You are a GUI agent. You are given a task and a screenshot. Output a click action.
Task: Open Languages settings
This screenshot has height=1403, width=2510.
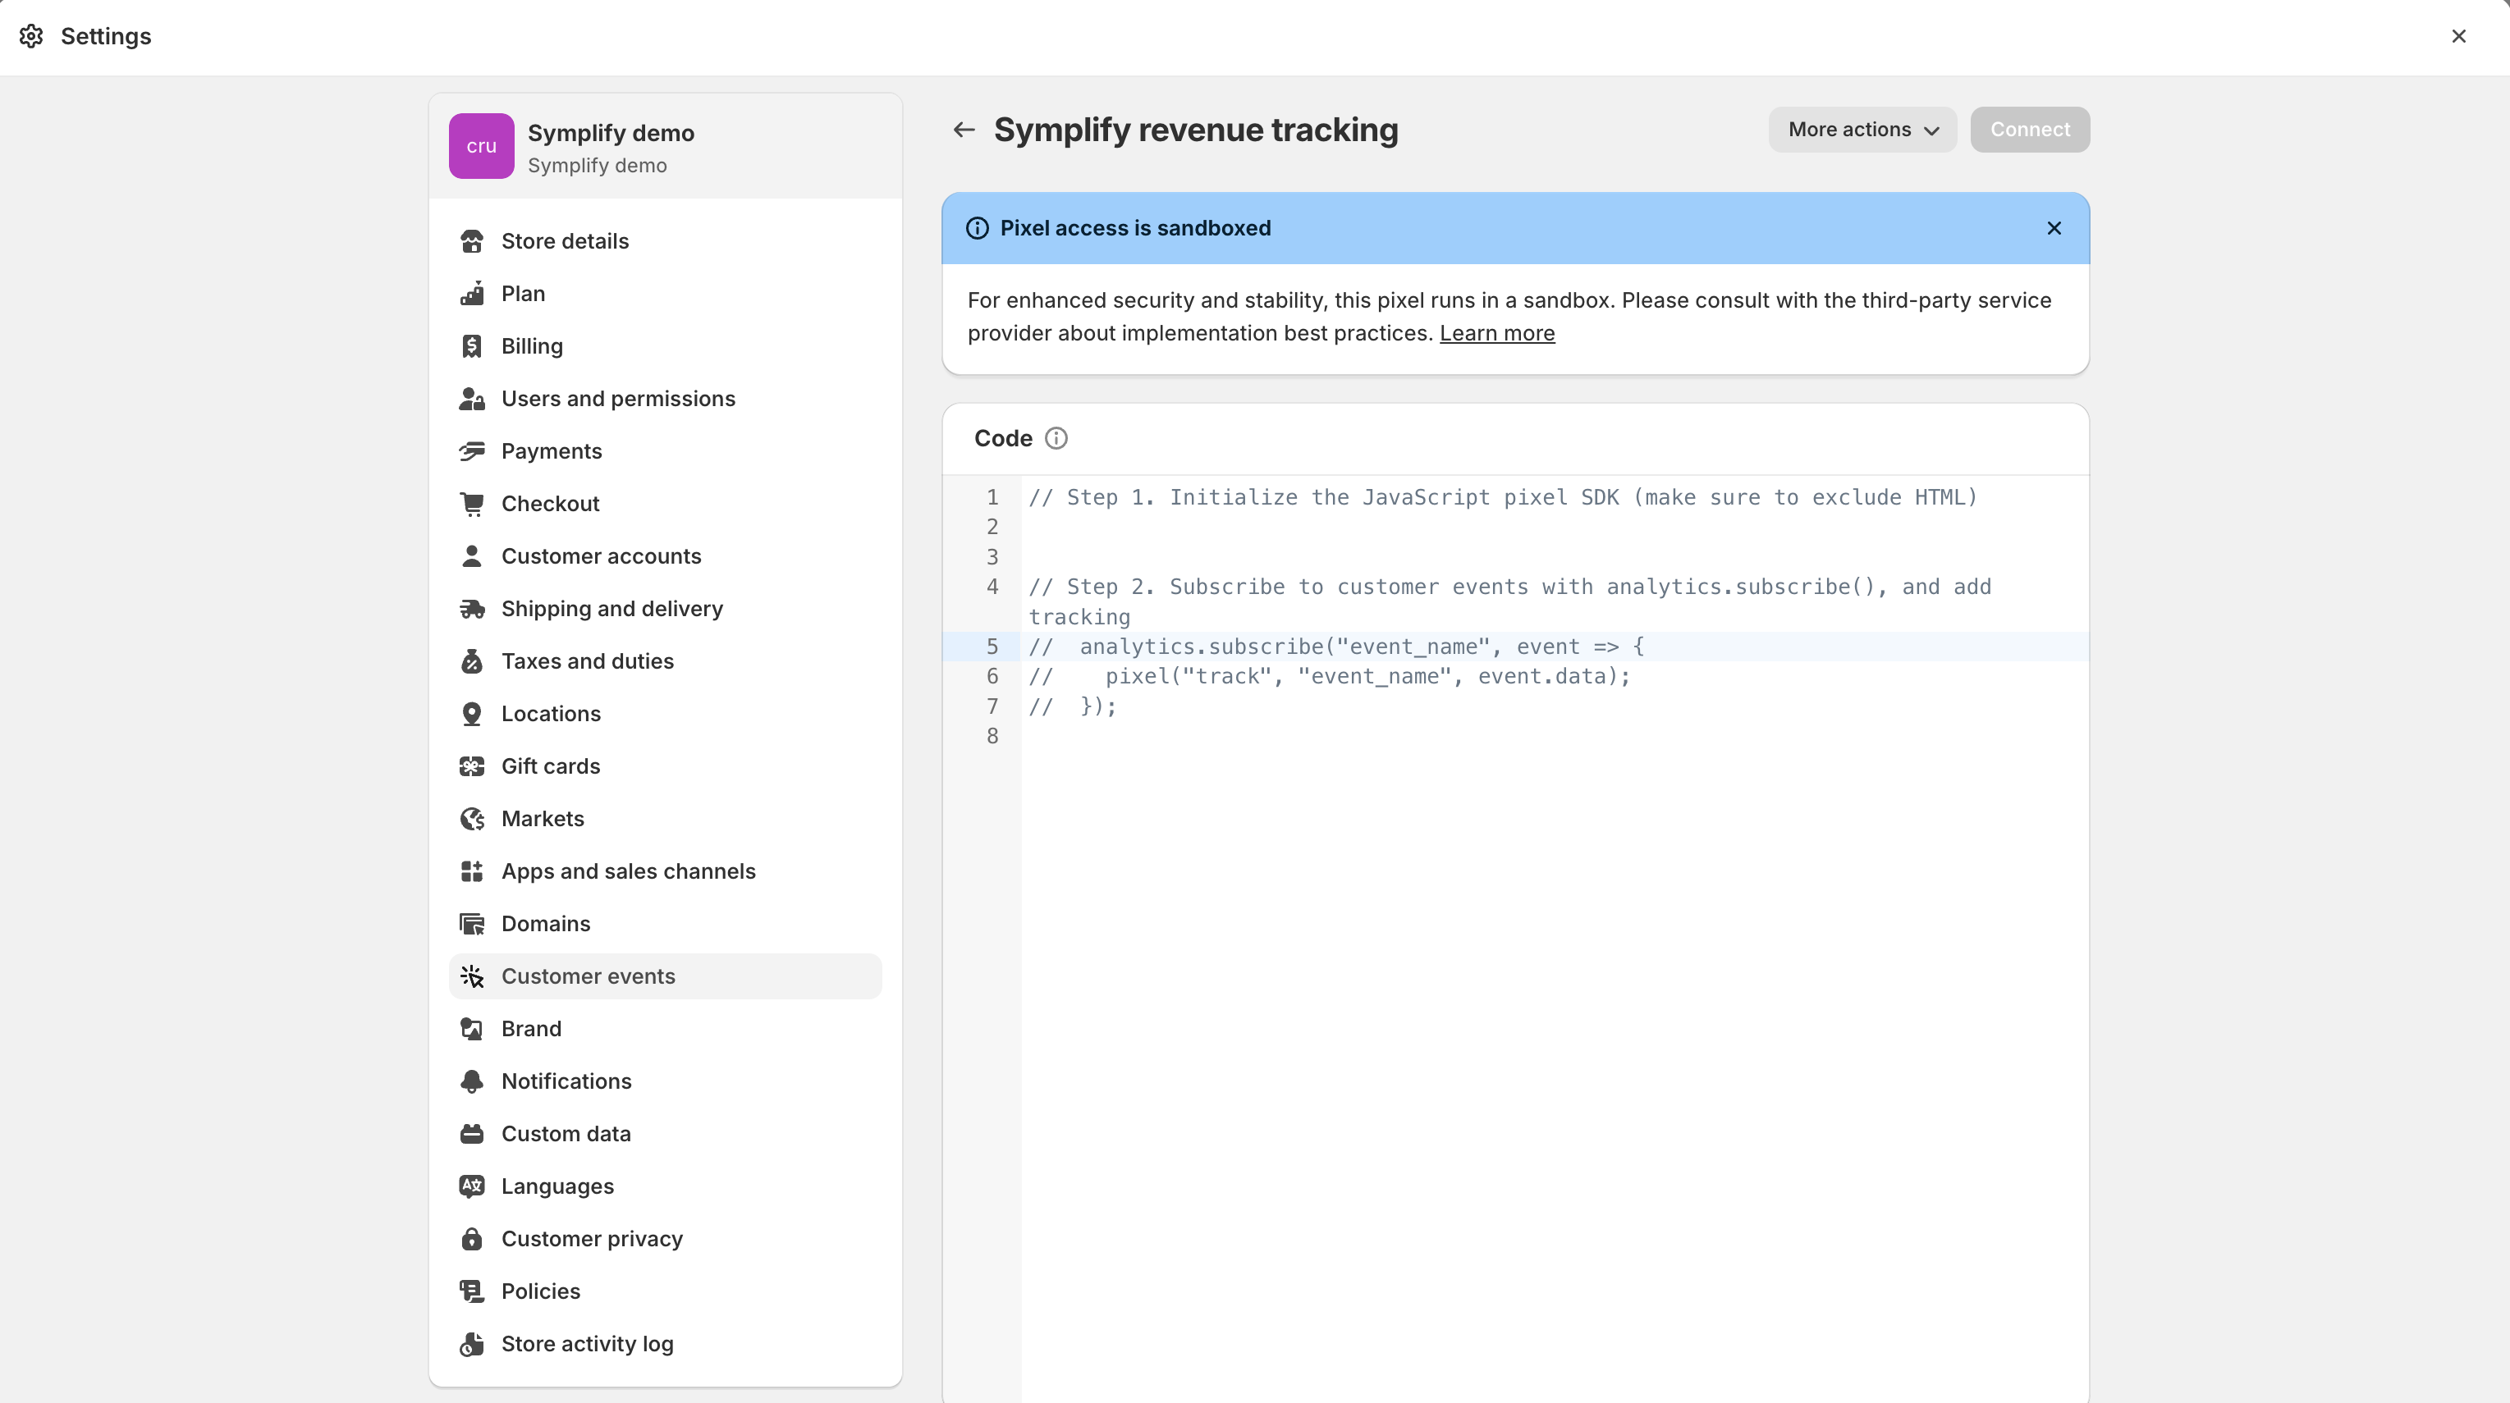[666, 1186]
